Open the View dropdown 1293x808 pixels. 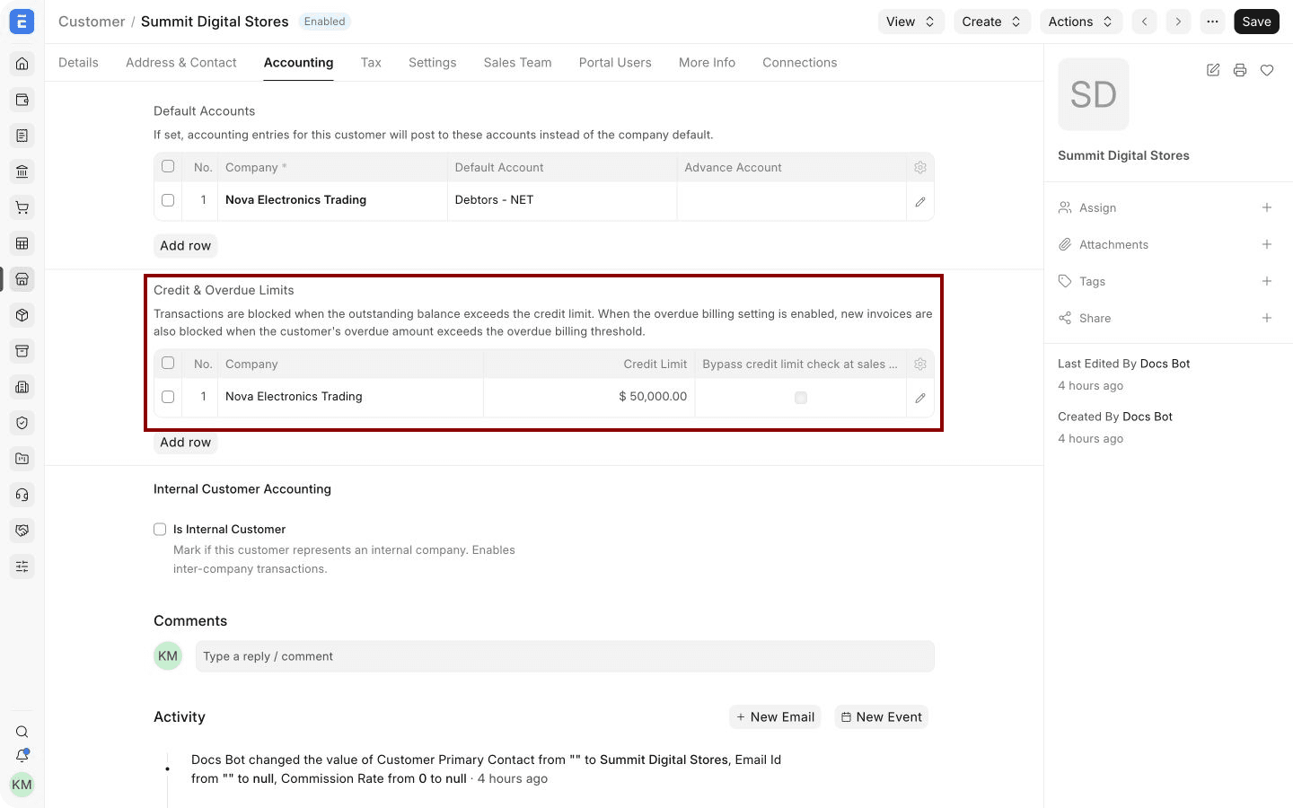coord(910,22)
